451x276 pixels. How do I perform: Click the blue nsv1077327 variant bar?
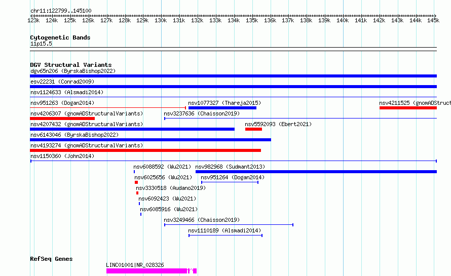click(222, 108)
